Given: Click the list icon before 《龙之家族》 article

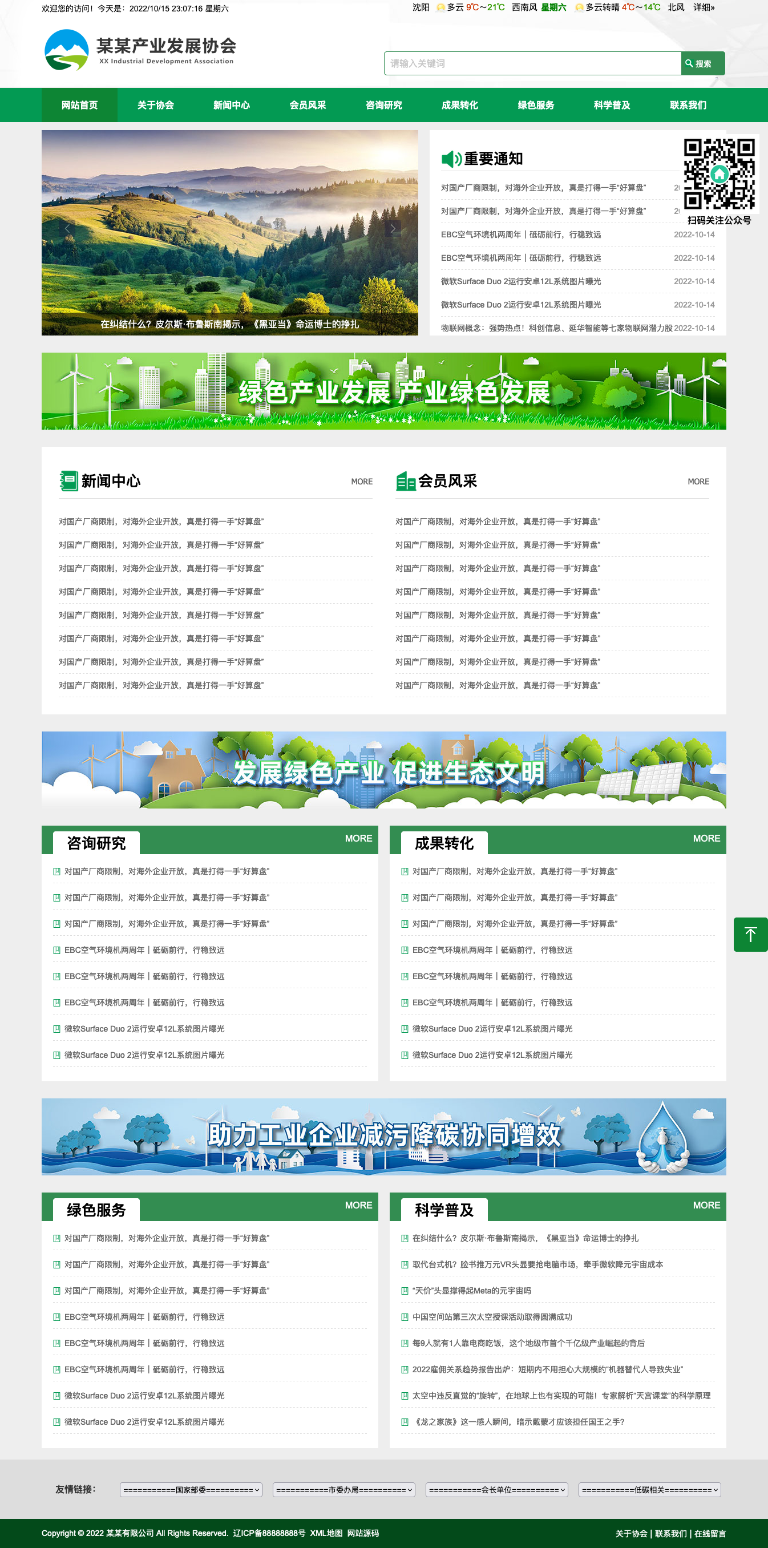Looking at the screenshot, I should click(405, 1422).
